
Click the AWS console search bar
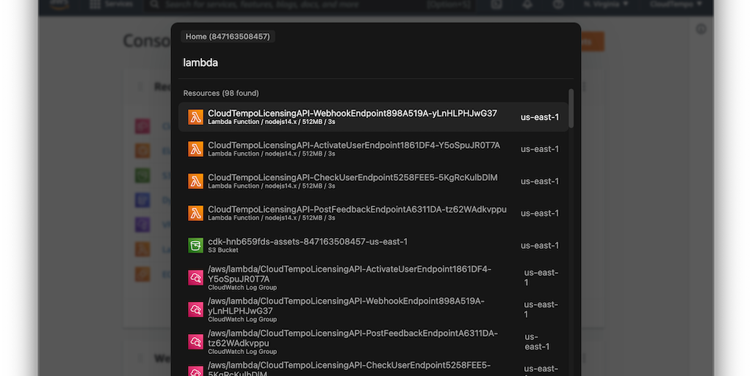coord(309,4)
